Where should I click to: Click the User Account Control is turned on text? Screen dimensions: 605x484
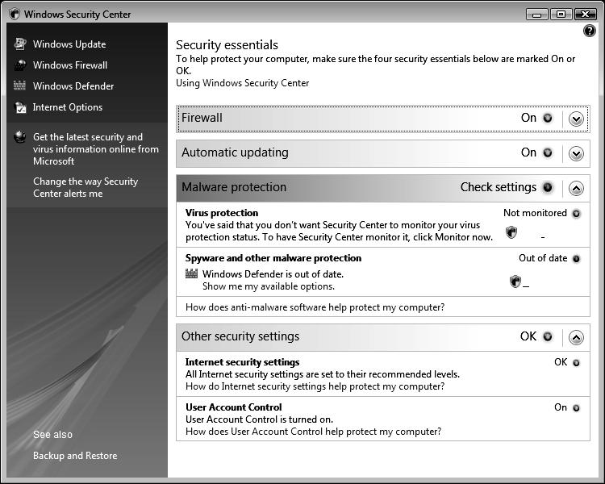pos(259,419)
